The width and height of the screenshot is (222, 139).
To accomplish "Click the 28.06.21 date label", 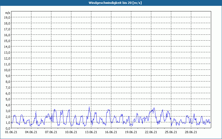I will pos(191,132).
